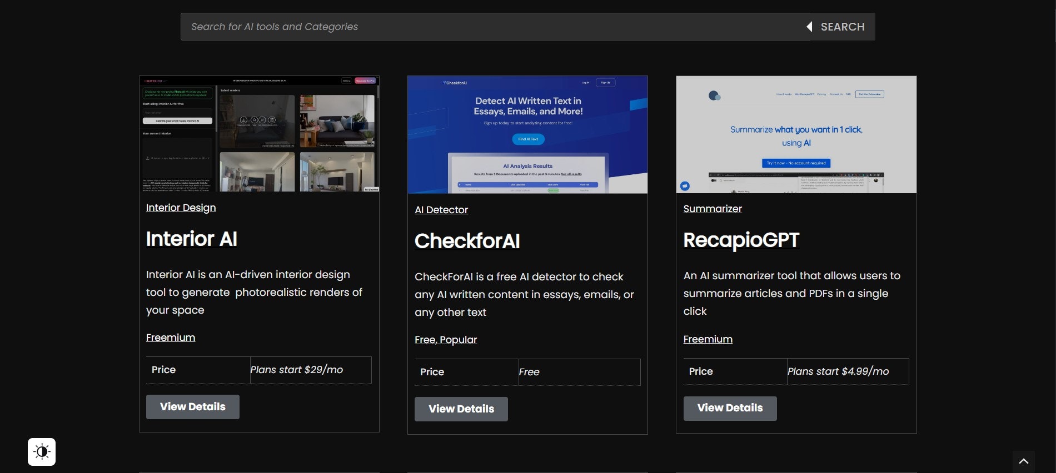Screen dimensions: 1056x473
Task: Click the 'Free' price cell of CheckforAI
Action: [579, 372]
